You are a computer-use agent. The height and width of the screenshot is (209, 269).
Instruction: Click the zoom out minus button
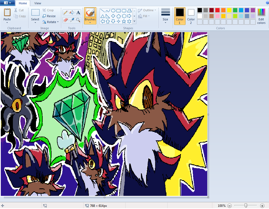tap(230, 206)
